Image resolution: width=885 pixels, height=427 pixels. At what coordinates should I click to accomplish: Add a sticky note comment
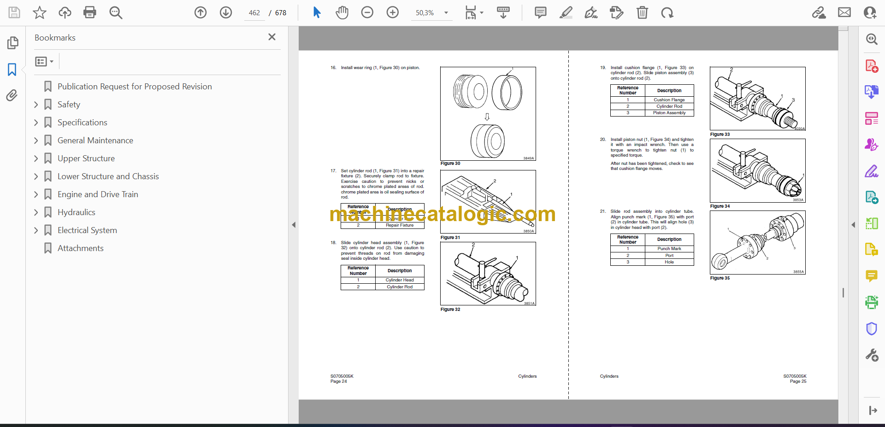(x=541, y=12)
